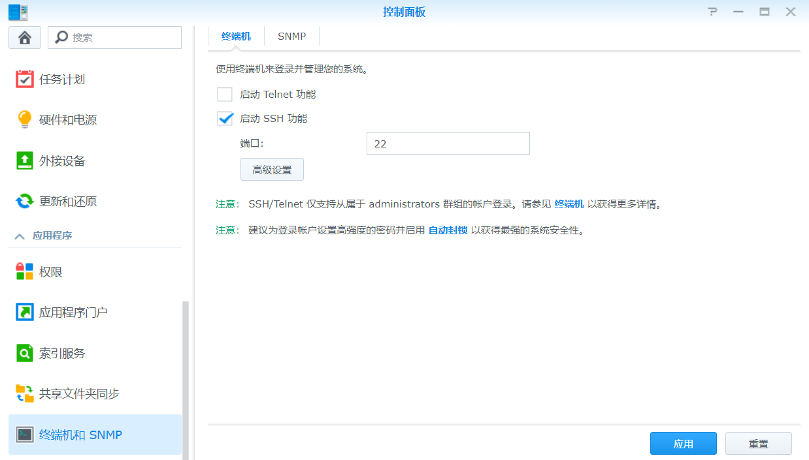The width and height of the screenshot is (809, 460).
Task: Enable the 启动 Telnet 功能 checkbox
Action: tap(225, 94)
